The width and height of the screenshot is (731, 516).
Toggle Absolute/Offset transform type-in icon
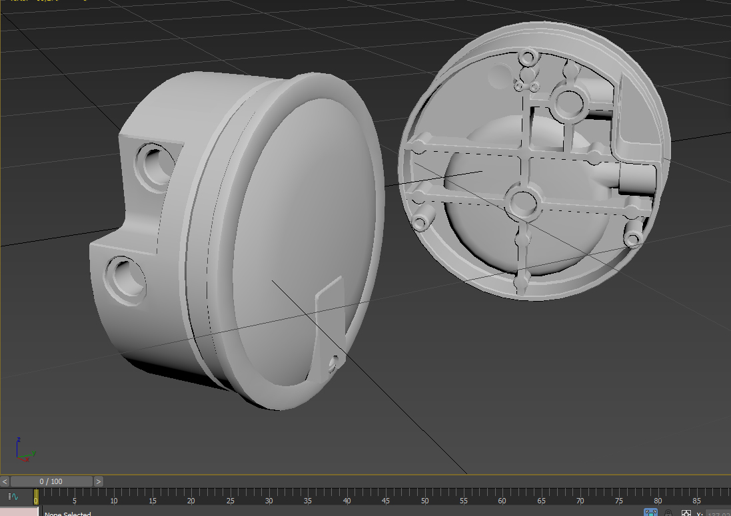click(x=686, y=513)
